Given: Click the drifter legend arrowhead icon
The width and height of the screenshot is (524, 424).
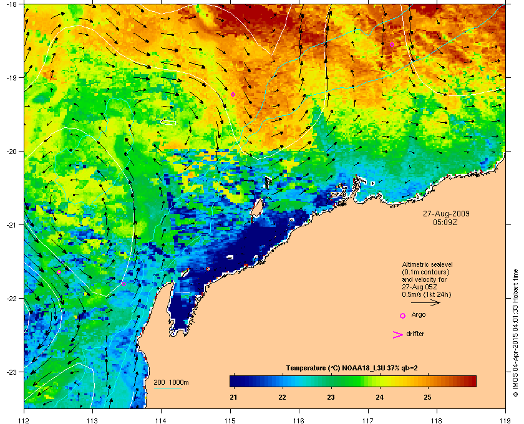Looking at the screenshot, I should coord(398,335).
